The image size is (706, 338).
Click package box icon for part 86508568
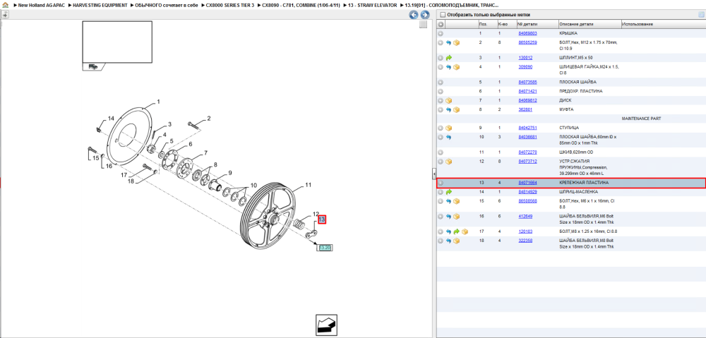click(x=456, y=200)
